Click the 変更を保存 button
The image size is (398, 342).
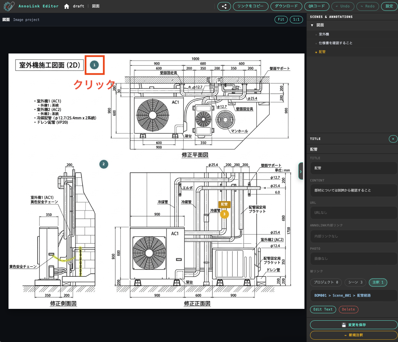(353, 325)
